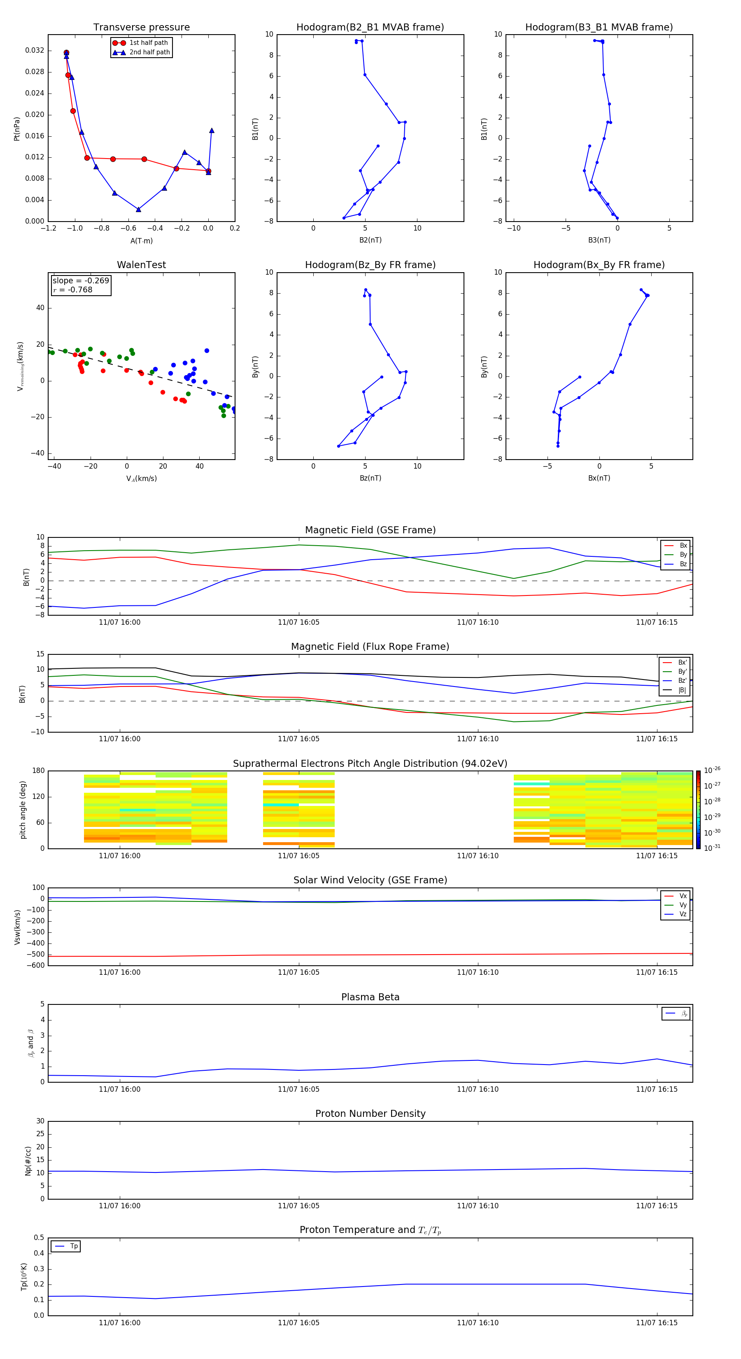Click the '-500' tick on velocity plot
Viewport: 741px width, 1359px height.
tap(35, 954)
